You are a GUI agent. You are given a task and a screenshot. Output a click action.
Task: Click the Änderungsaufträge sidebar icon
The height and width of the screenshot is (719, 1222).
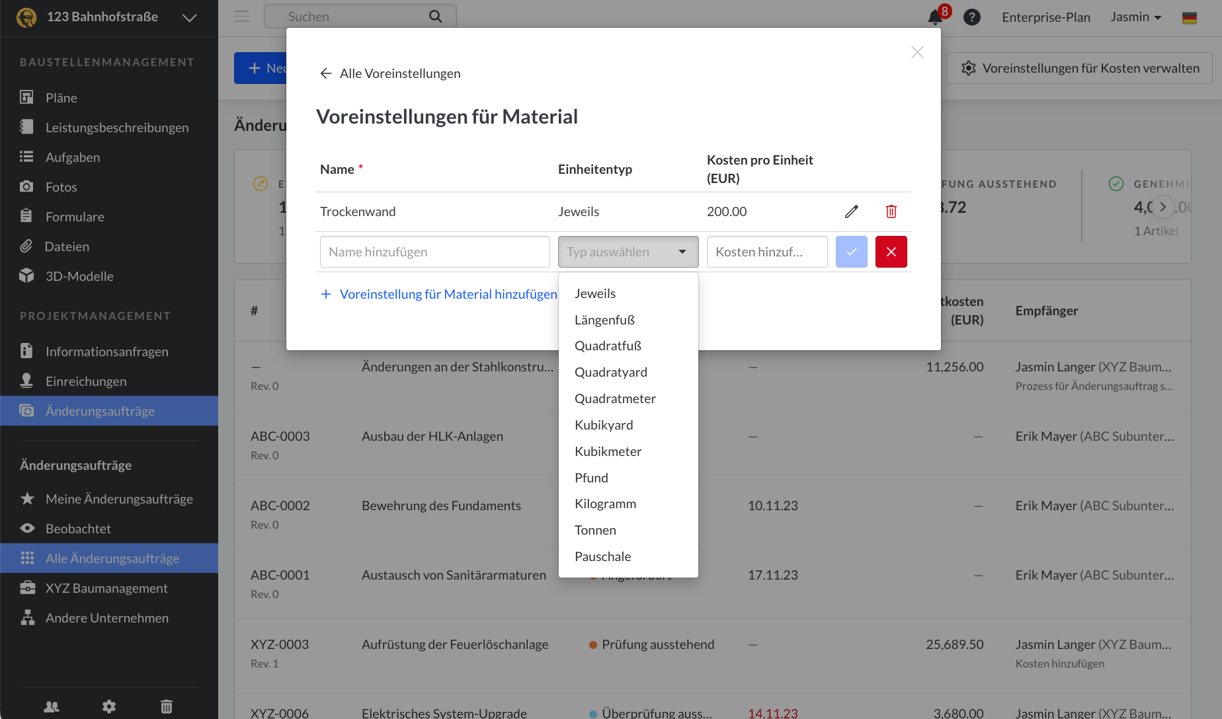(x=26, y=410)
